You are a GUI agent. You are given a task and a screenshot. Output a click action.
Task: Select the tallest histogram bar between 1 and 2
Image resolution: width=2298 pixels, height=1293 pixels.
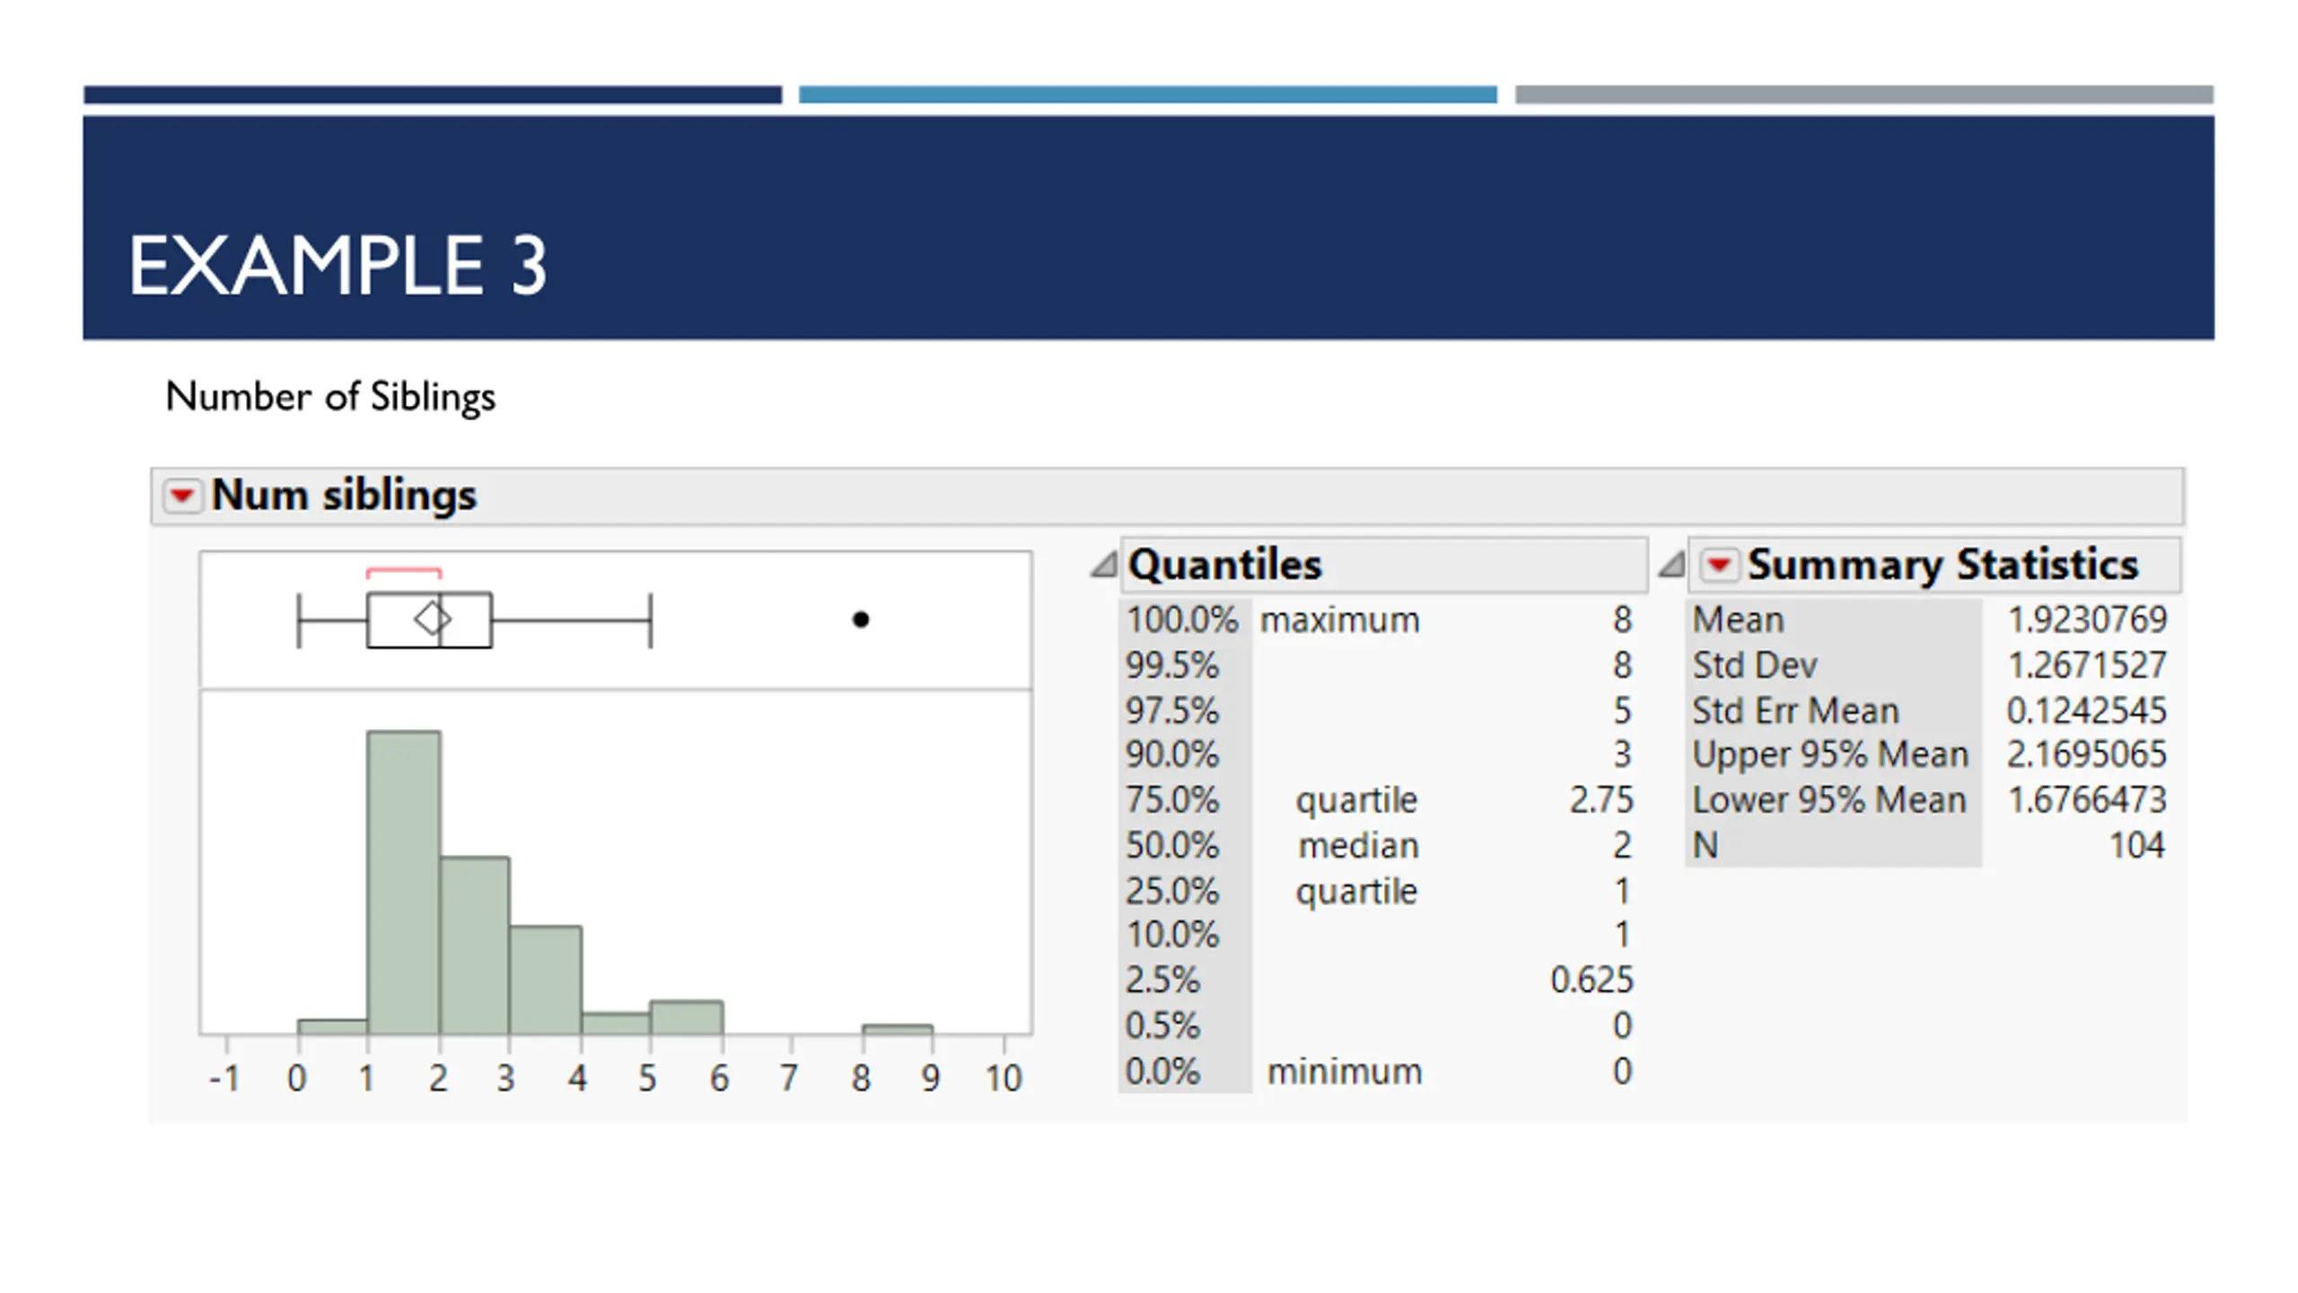click(404, 883)
